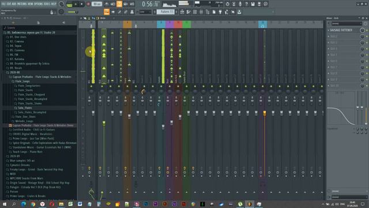The width and height of the screenshot is (369, 208).
Task: Open the snap Line dropdown
Action: click(x=145, y=12)
